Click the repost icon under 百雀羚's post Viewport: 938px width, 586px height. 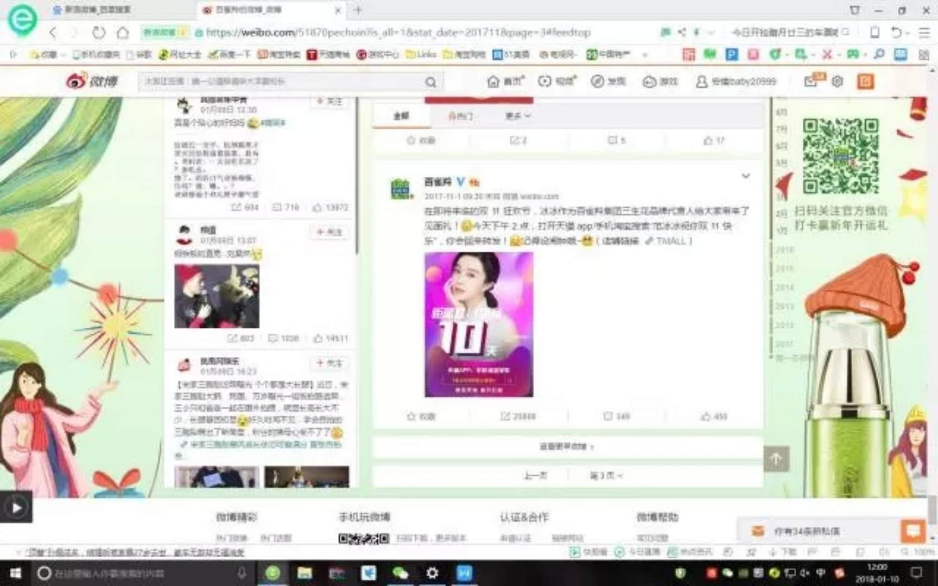click(x=504, y=416)
